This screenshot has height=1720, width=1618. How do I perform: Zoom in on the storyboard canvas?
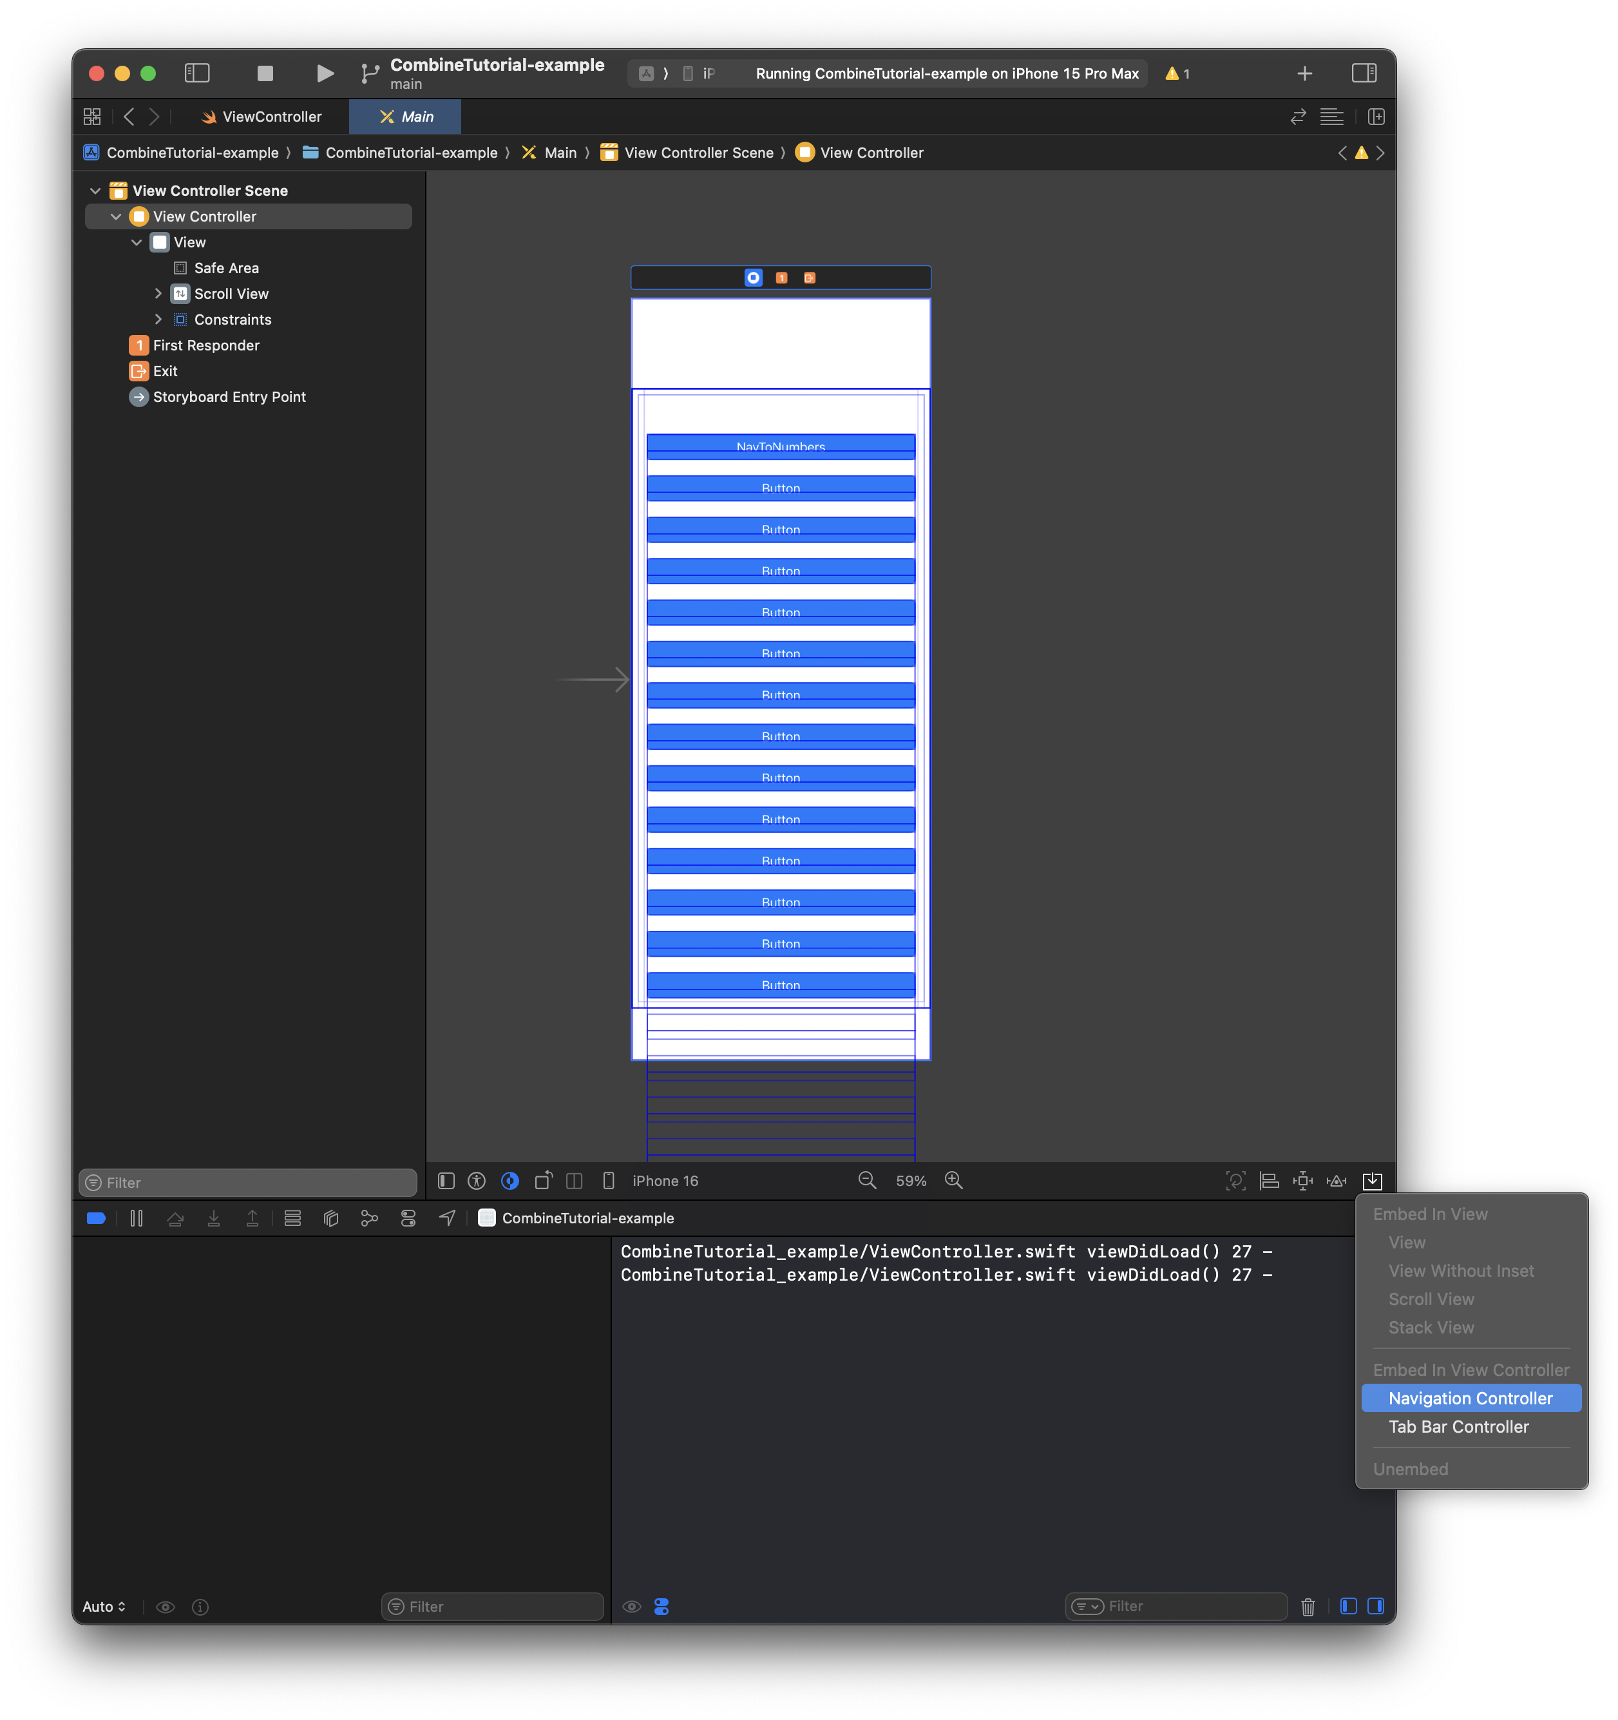tap(953, 1181)
